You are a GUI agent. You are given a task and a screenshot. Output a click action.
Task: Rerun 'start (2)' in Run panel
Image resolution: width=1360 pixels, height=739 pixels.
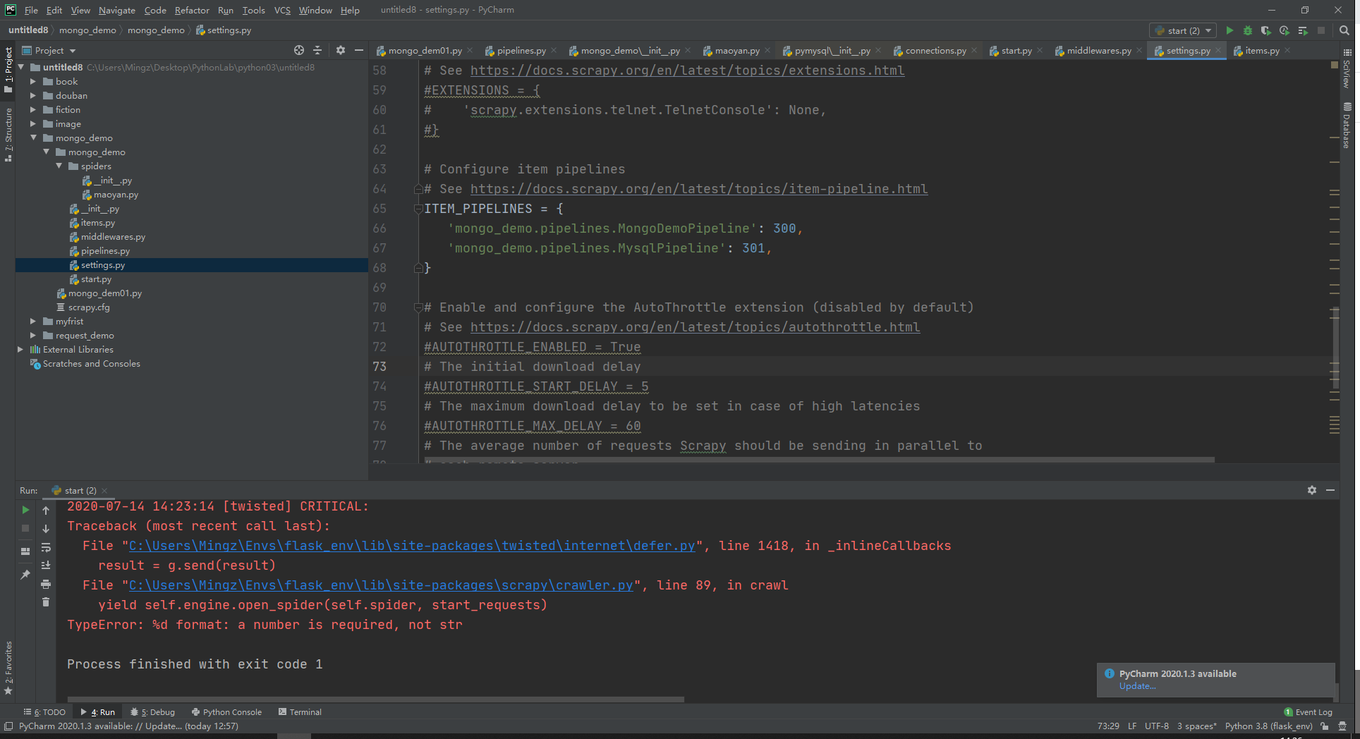[25, 510]
